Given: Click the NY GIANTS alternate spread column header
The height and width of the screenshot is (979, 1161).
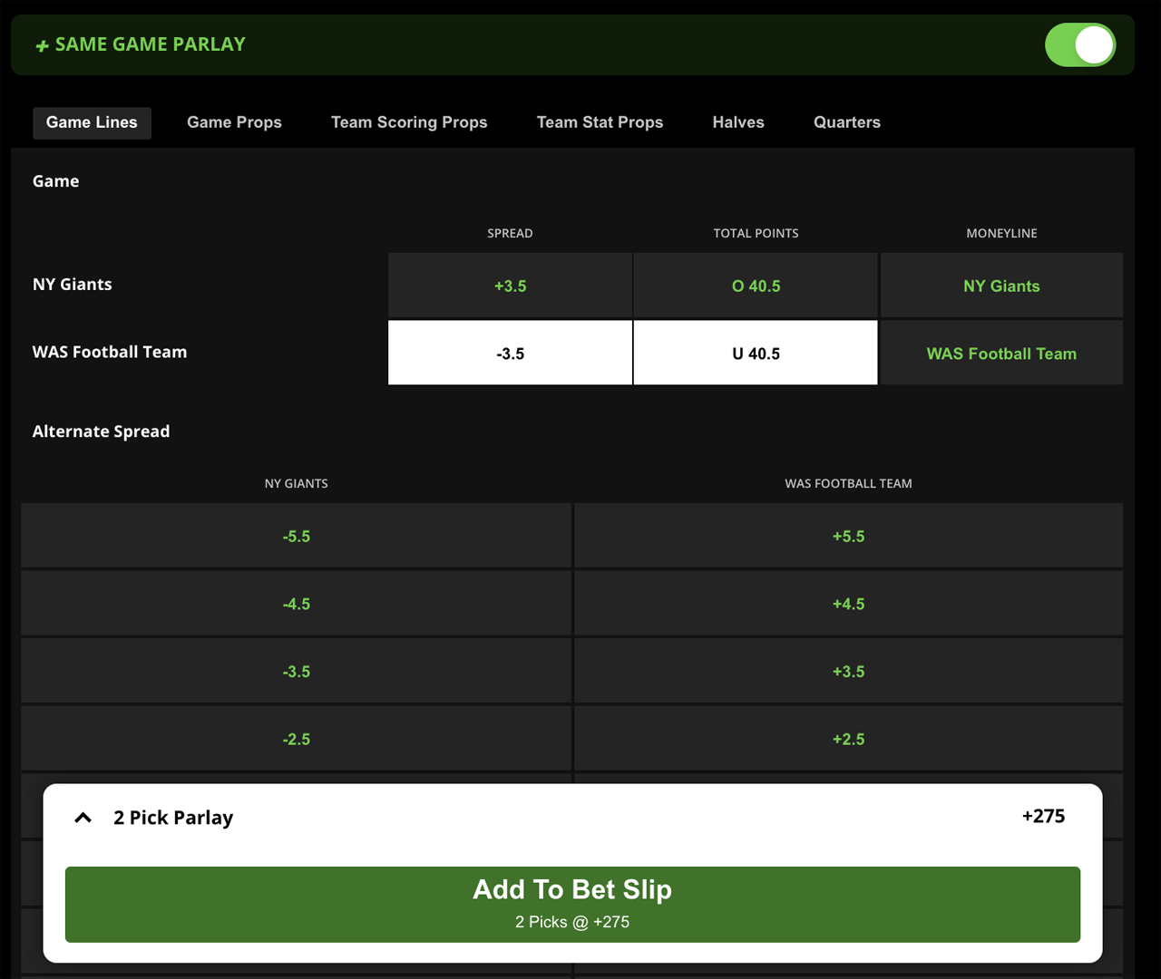Looking at the screenshot, I should coord(296,483).
